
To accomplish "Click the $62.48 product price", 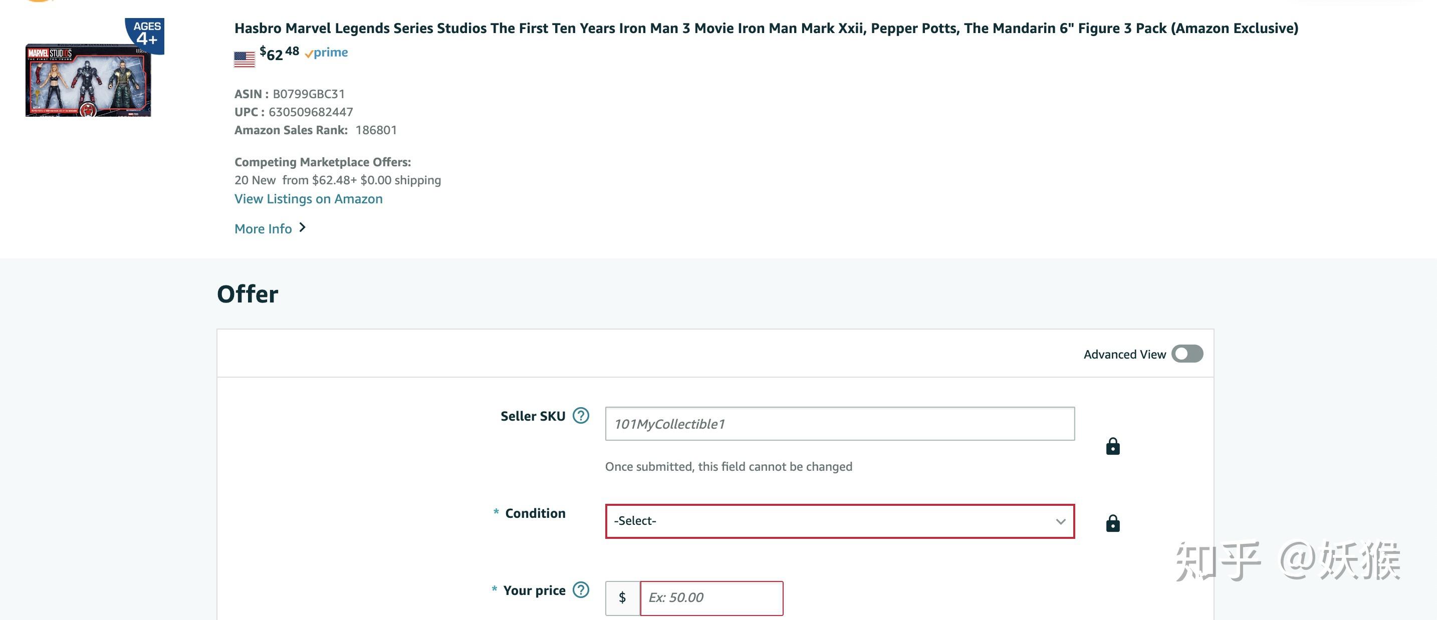I will coord(280,54).
